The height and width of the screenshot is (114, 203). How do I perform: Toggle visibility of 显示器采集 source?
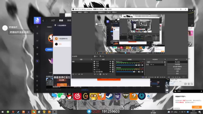(110, 72)
